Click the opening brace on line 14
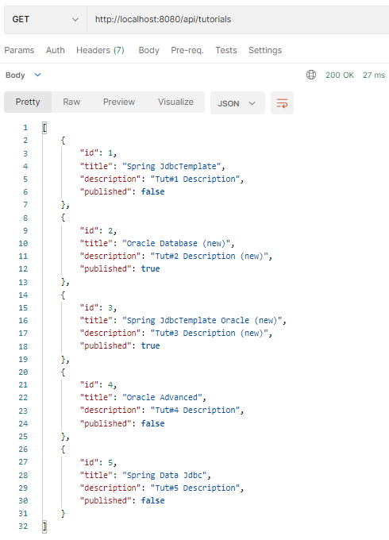 point(63,295)
